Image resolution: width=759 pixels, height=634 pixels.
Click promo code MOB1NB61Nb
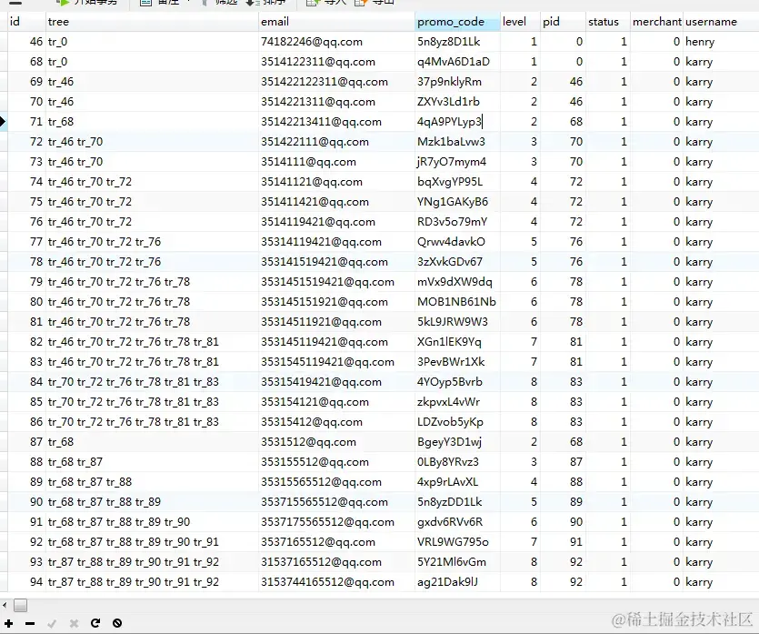(456, 302)
